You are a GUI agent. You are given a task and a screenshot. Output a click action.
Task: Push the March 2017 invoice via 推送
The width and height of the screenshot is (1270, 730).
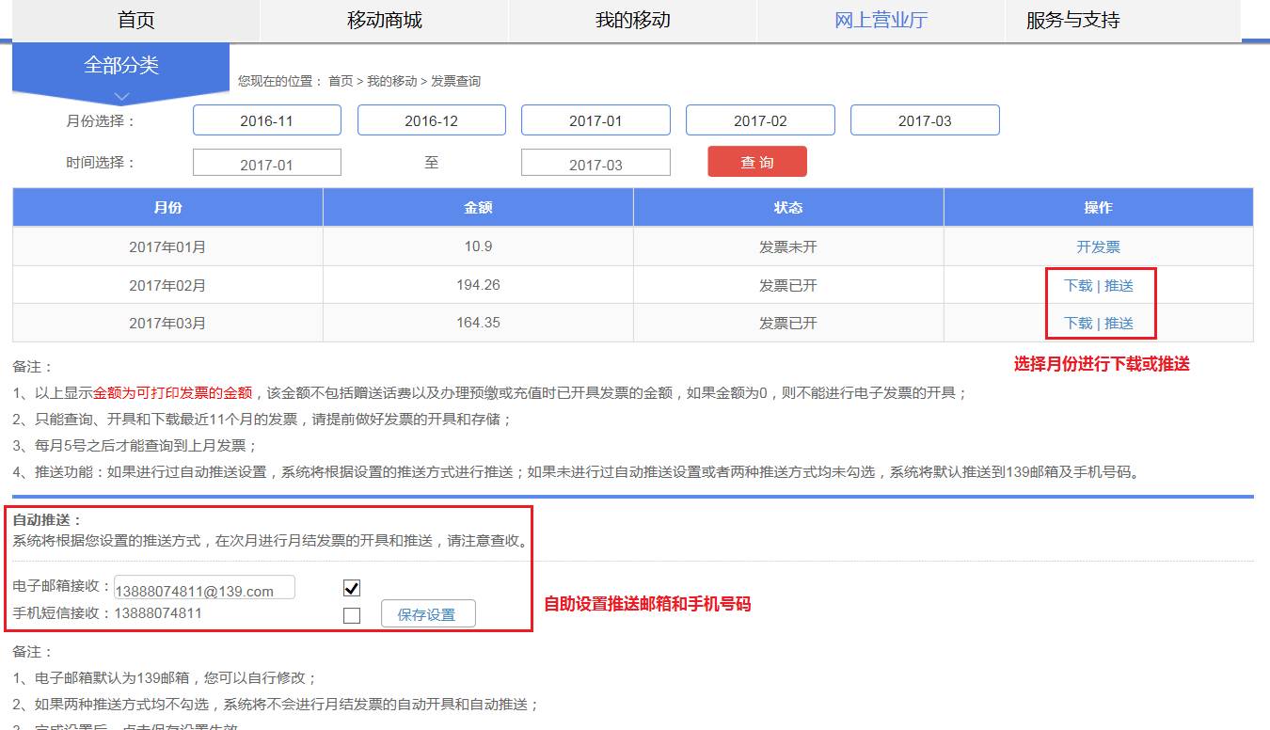(1119, 323)
